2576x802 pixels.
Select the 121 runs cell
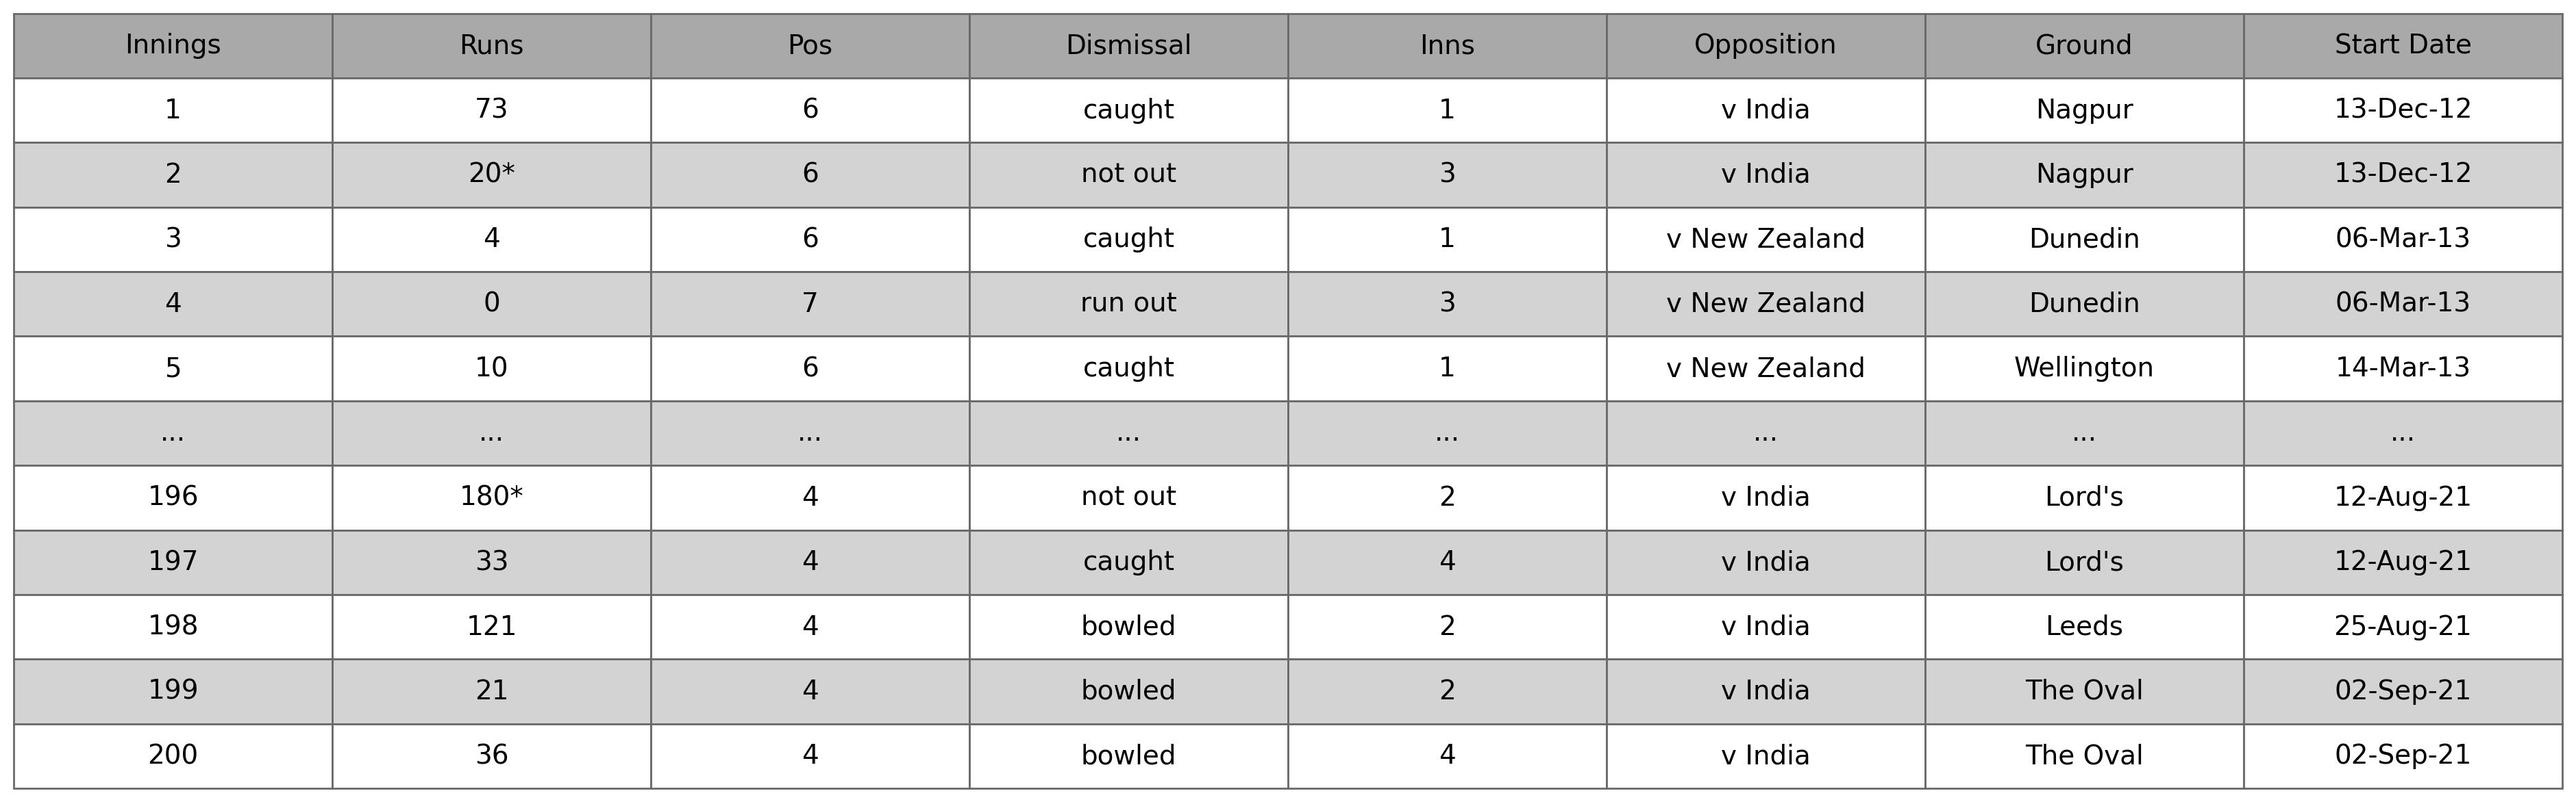click(x=491, y=626)
